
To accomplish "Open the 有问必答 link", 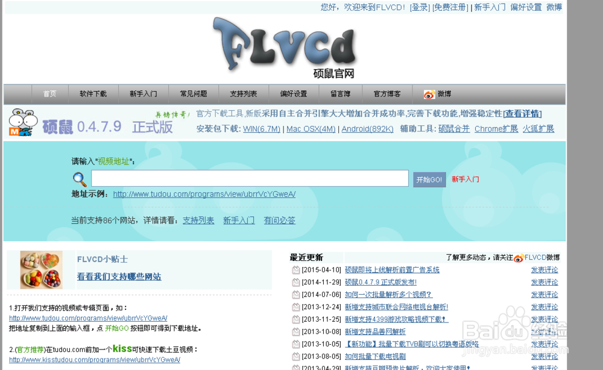I will 280,220.
